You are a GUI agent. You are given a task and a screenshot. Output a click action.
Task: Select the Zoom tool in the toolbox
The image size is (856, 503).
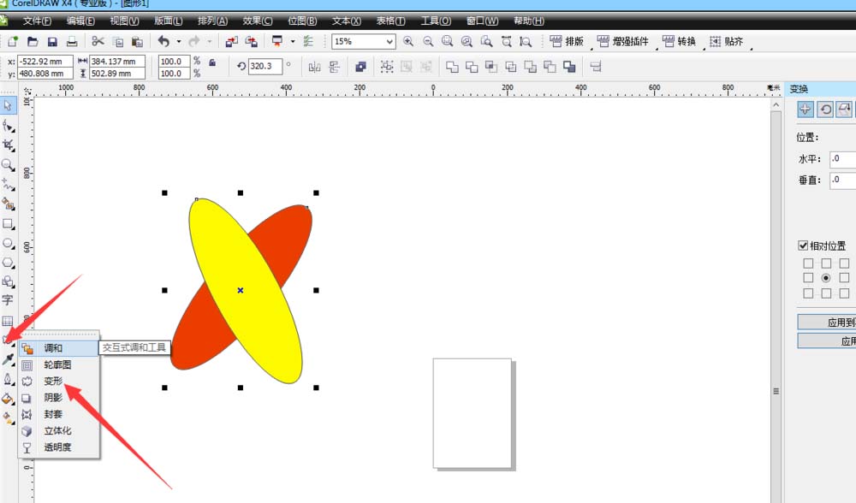click(8, 164)
